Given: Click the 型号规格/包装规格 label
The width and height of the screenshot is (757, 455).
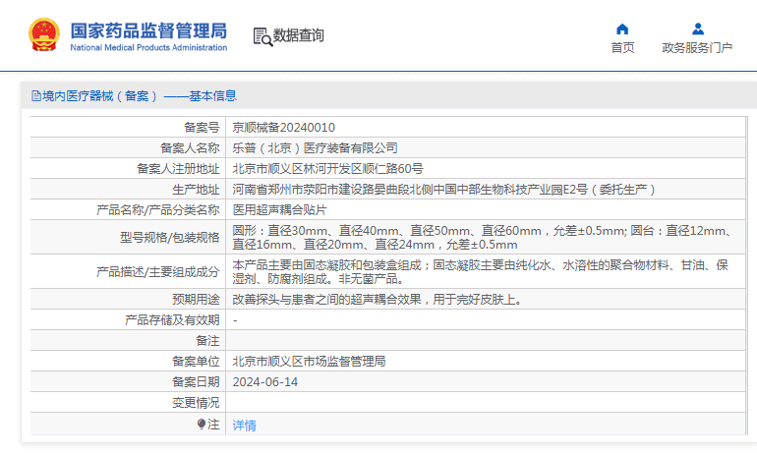Looking at the screenshot, I should (x=170, y=238).
